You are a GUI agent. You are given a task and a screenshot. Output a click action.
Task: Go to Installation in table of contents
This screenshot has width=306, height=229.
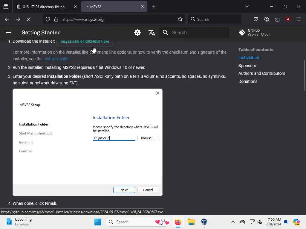249,58
